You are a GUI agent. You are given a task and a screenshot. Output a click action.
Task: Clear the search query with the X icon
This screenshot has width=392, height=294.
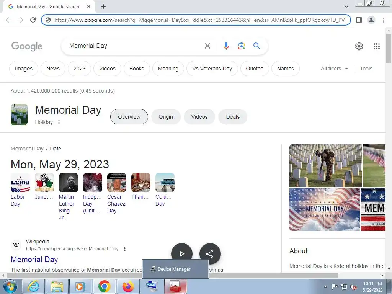(x=207, y=46)
